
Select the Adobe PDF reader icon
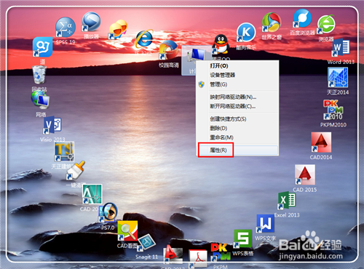198,259
